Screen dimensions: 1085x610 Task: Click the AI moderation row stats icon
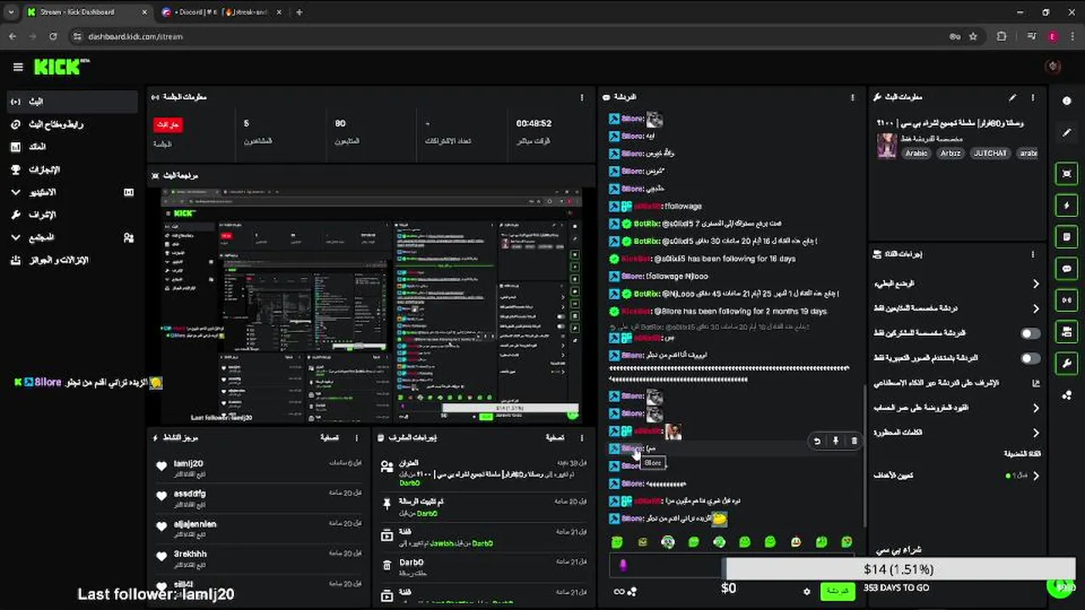tap(1036, 383)
